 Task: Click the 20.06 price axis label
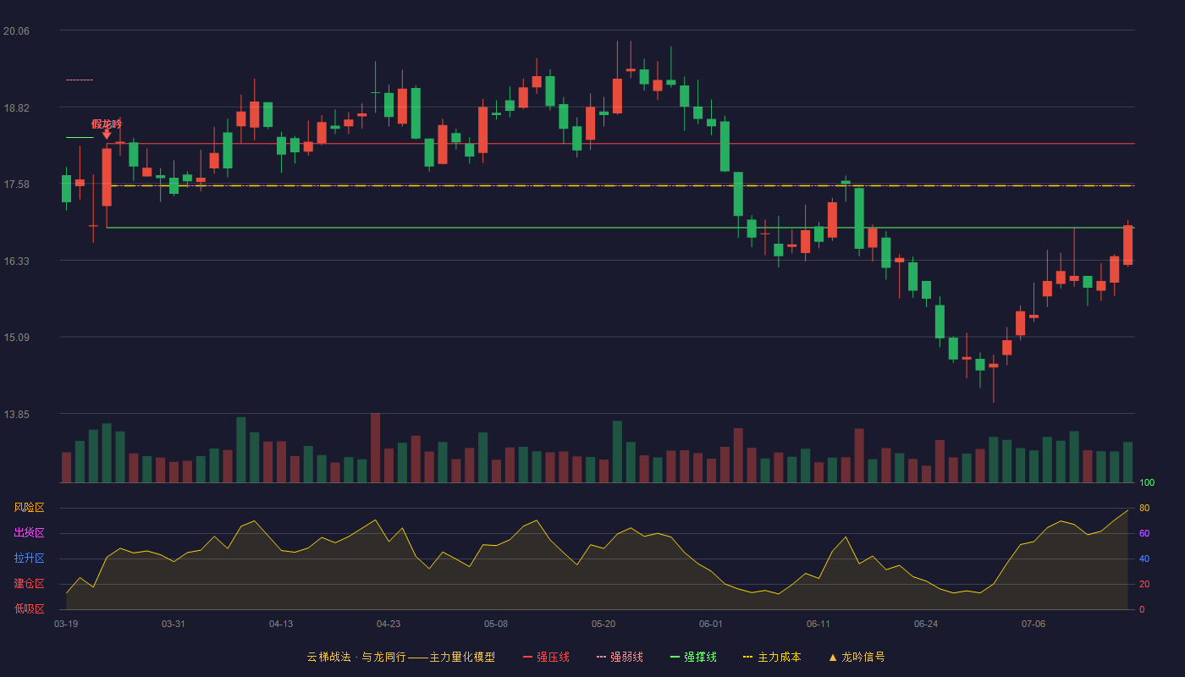pyautogui.click(x=16, y=31)
